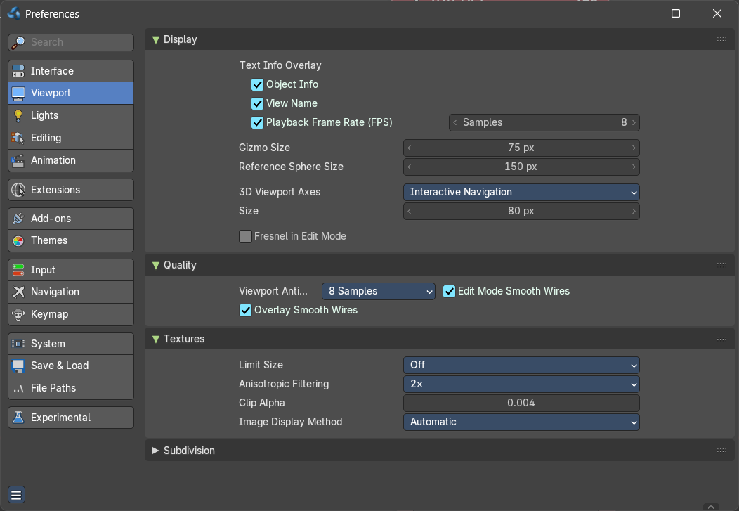Click the Blender logo in title bar
Screen dimensions: 739x511
(x=14, y=13)
